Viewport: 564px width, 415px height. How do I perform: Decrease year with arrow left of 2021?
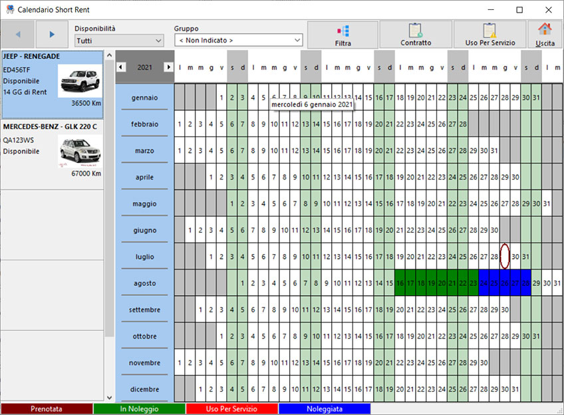point(121,67)
